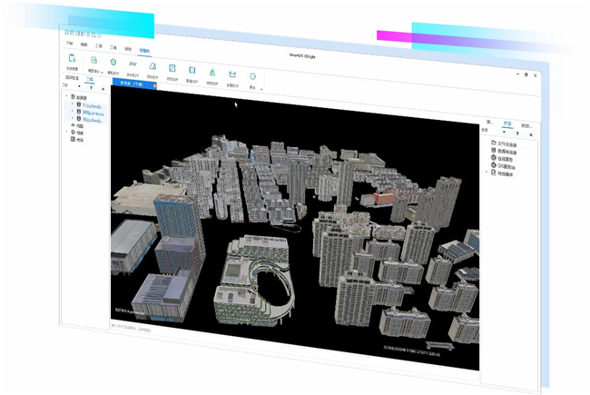Open the document icon's dropdown arrow in ribbon
The width and height of the screenshot is (590, 395).
(x=102, y=71)
